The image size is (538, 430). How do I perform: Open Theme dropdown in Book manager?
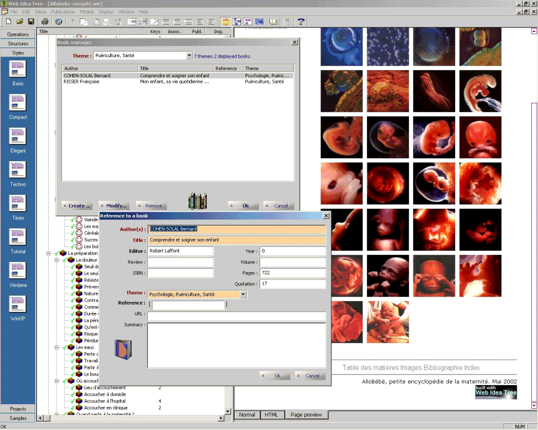[x=189, y=55]
